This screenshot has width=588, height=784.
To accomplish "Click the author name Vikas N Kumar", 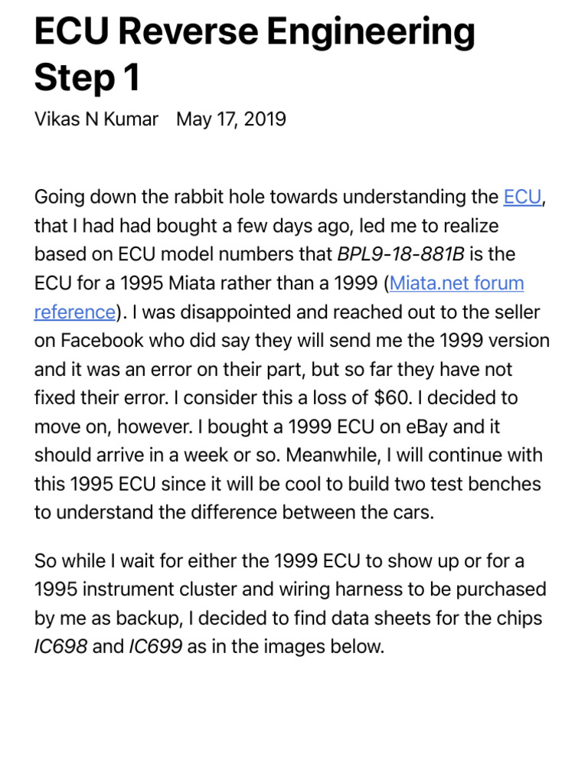I will point(96,119).
